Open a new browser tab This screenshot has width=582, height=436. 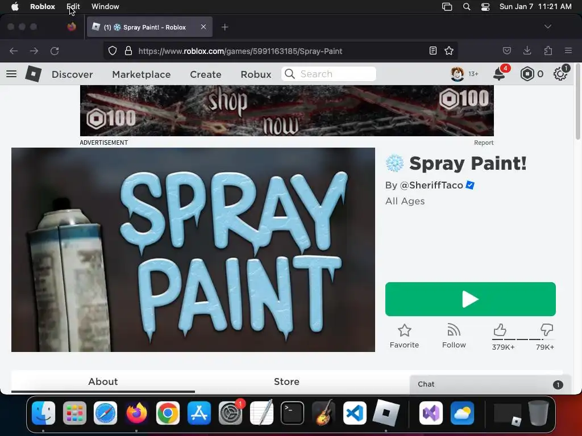click(225, 27)
